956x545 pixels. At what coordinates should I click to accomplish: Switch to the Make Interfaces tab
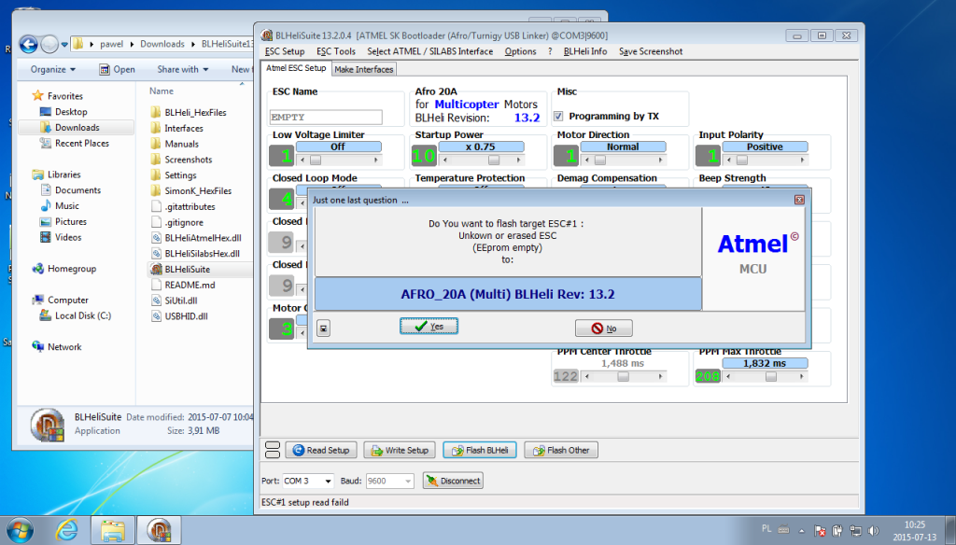tap(364, 69)
